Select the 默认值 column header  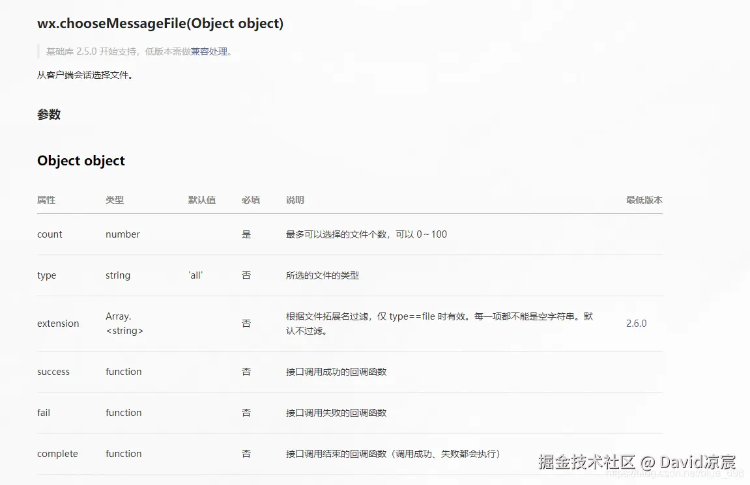[202, 200]
